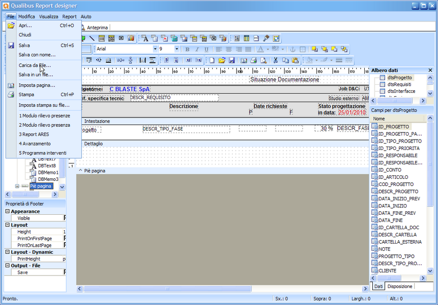438x305 pixels.
Task: Toggle the Output File Save checkbox
Action: pos(64,272)
